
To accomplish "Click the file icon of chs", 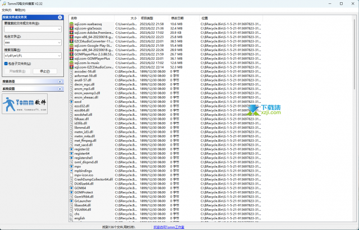I will point(71,214).
